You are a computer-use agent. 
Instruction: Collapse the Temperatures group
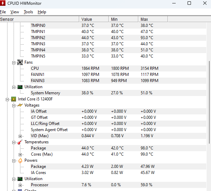(x=14, y=142)
